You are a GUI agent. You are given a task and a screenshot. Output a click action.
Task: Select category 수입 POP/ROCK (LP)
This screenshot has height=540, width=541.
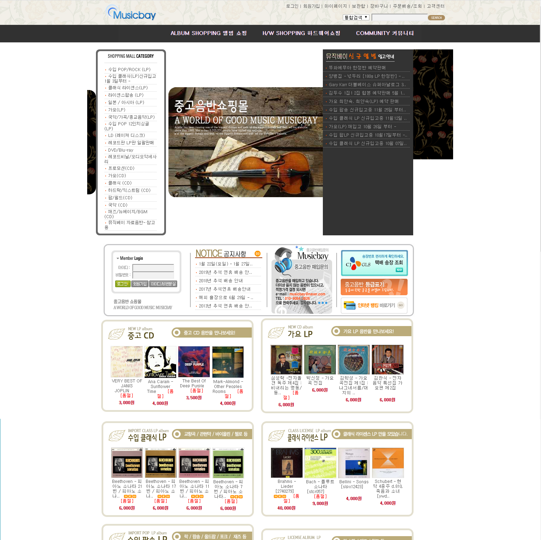click(x=129, y=69)
